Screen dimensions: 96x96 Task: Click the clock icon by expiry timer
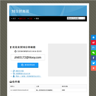click(x=15, y=51)
